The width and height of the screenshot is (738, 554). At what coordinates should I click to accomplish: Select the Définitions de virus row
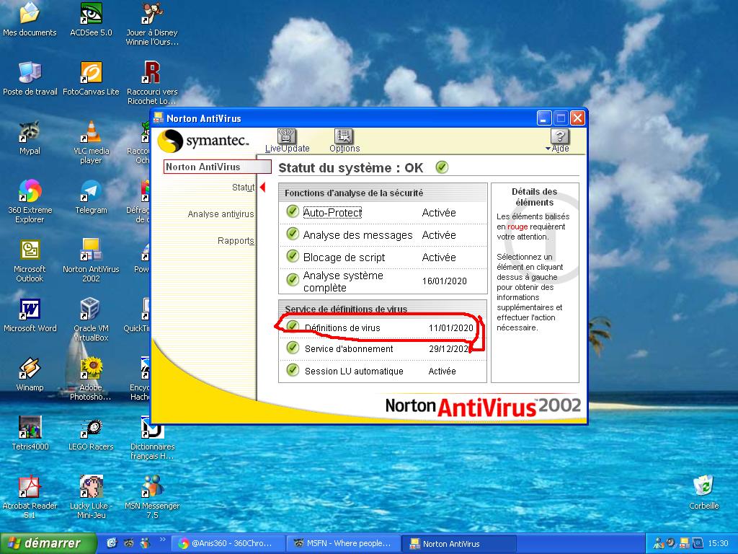point(342,327)
